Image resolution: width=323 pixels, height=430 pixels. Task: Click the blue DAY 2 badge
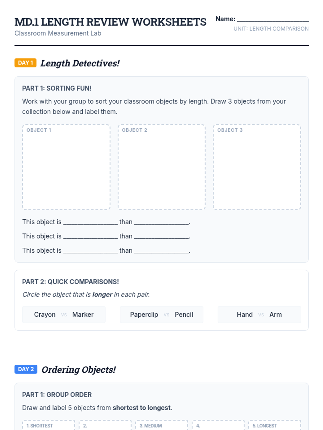coord(26,369)
